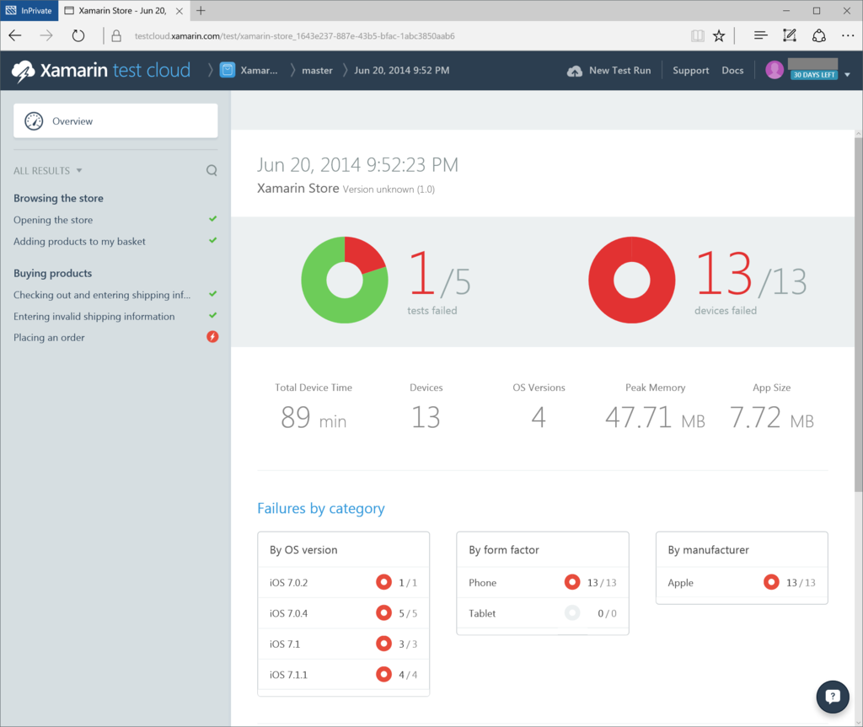863x727 pixels.
Task: Open a new browser tab with plus
Action: (201, 10)
